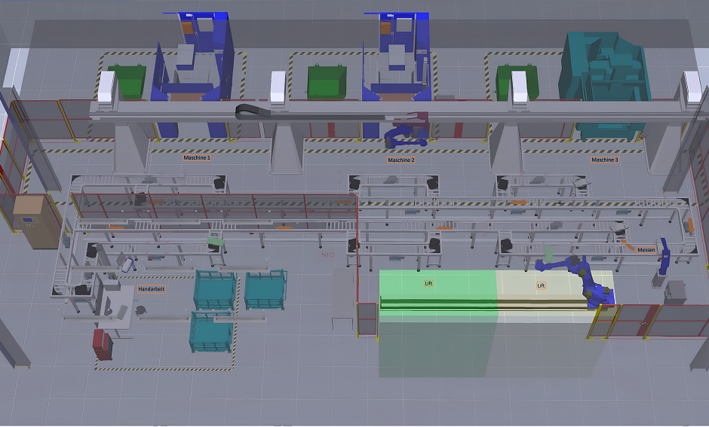
Task: Select the red NIO text marker
Action: coord(327,256)
